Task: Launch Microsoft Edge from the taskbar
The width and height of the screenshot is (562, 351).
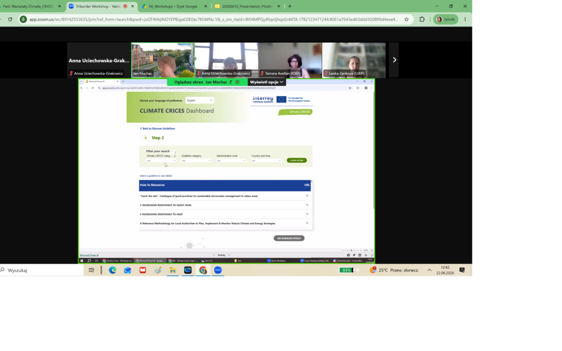Action: pyautogui.click(x=112, y=270)
